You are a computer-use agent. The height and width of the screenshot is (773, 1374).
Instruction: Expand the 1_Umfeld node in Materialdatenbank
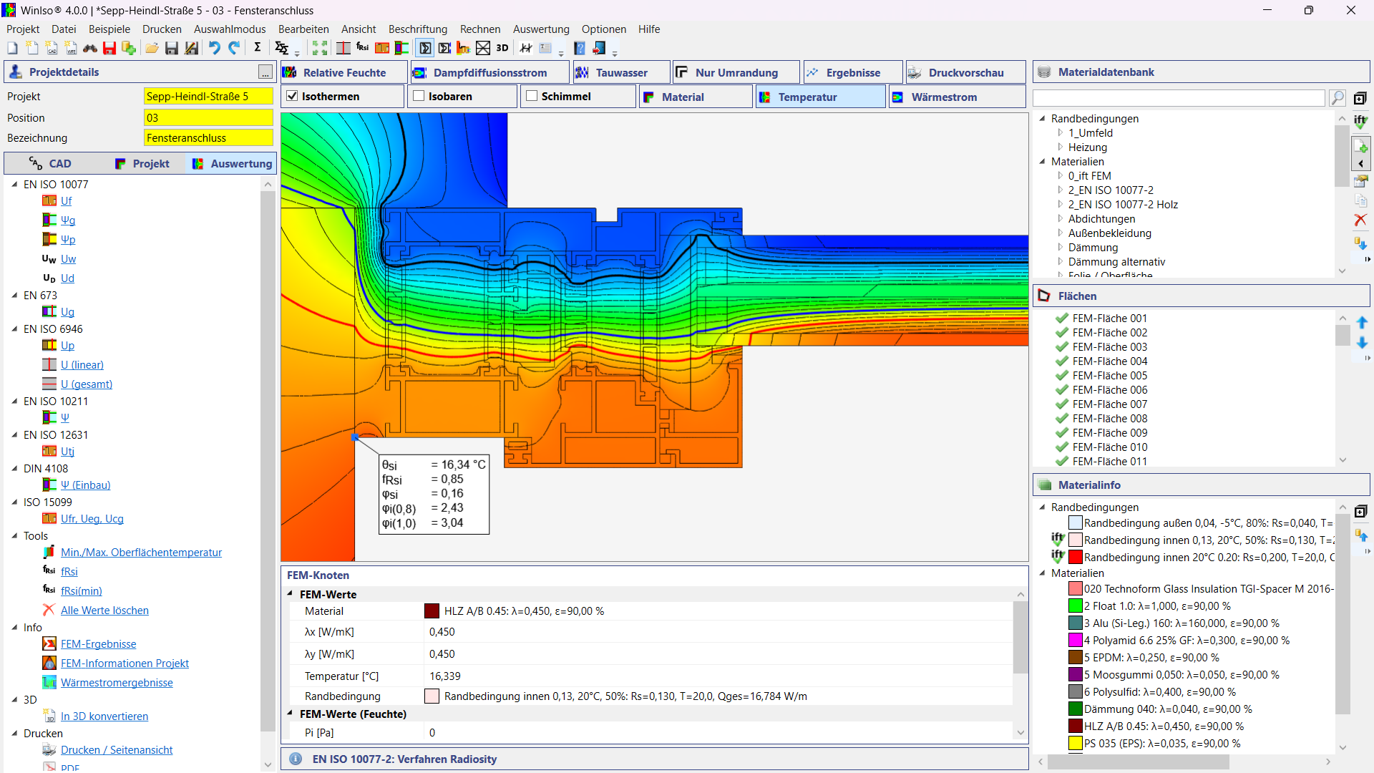tap(1060, 133)
